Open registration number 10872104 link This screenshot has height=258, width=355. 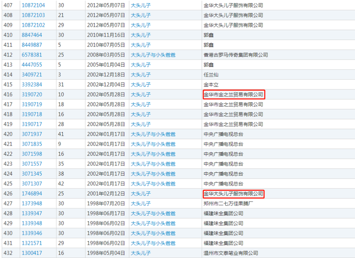pyautogui.click(x=33, y=5)
